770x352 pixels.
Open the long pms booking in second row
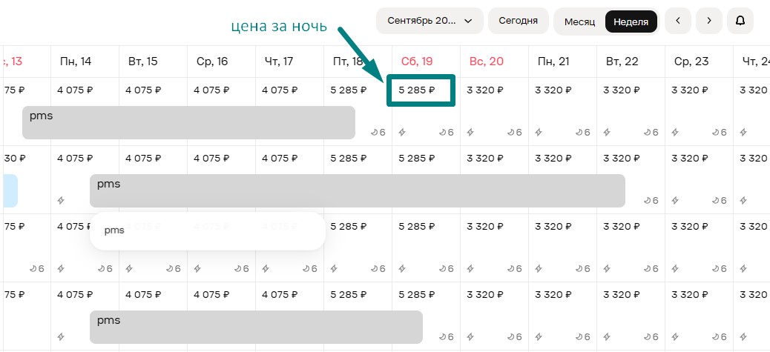357,190
